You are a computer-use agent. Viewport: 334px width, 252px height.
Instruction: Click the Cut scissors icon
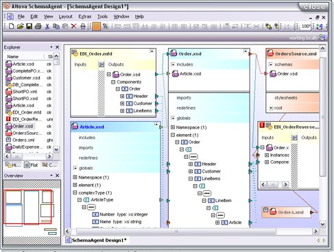[47, 27]
